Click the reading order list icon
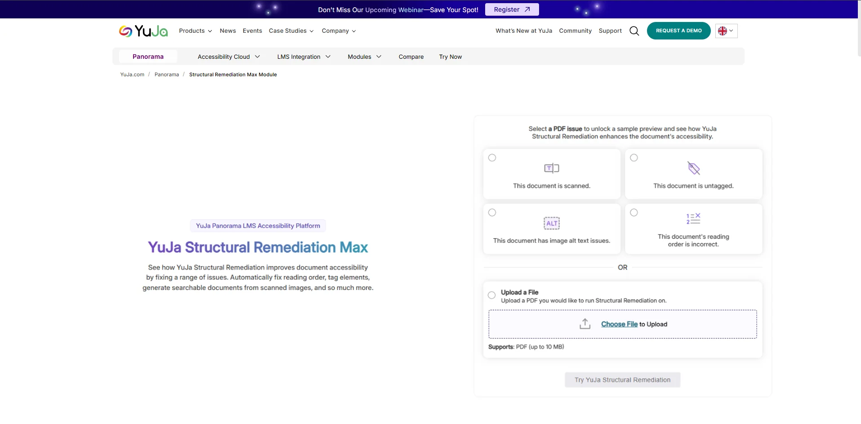The image size is (861, 424). [693, 219]
